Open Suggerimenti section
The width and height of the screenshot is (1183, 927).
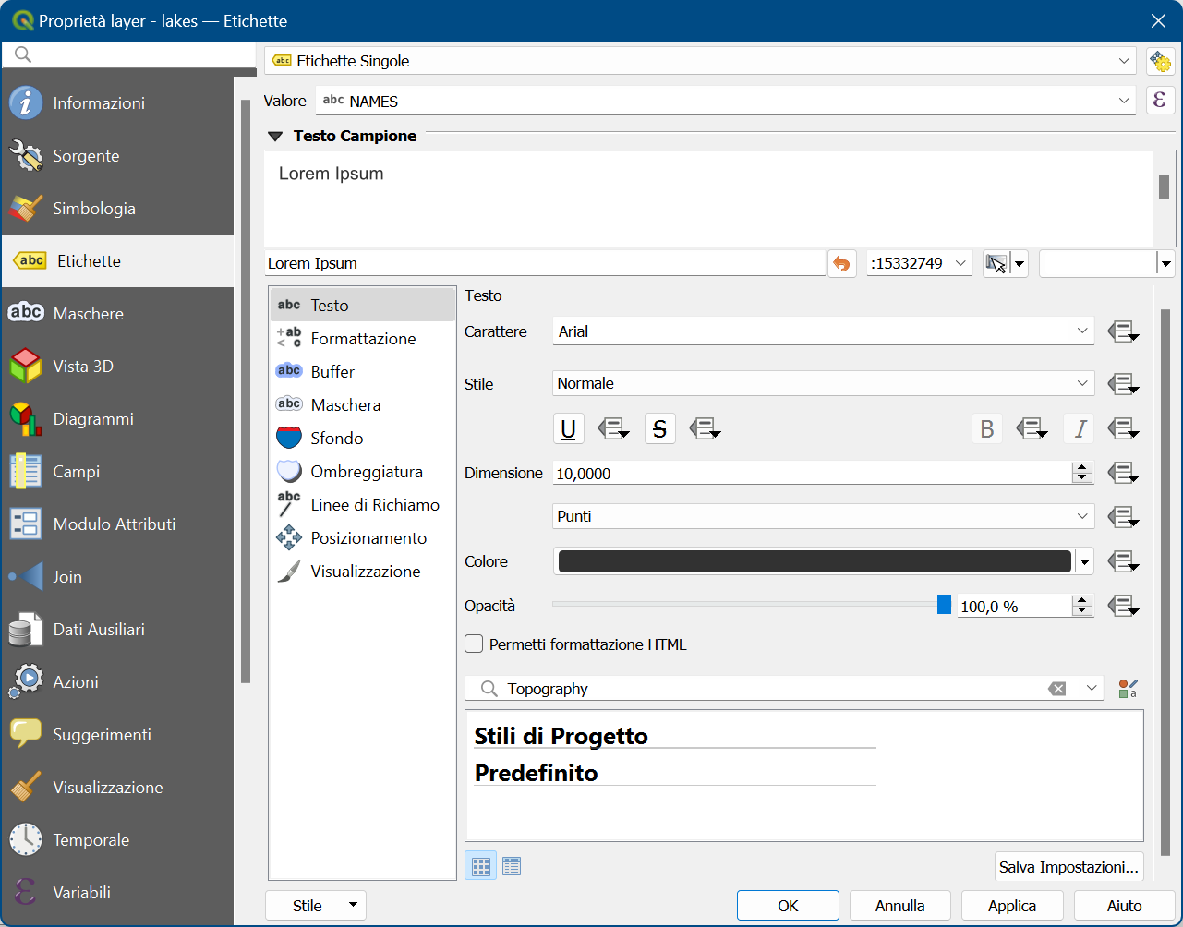tap(117, 735)
